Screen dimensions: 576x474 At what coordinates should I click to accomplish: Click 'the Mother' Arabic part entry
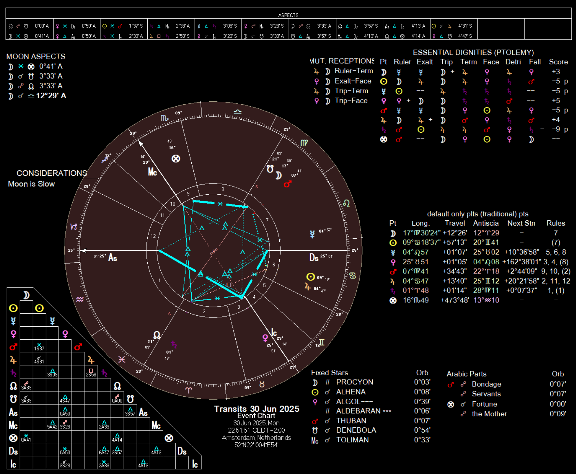coord(489,414)
